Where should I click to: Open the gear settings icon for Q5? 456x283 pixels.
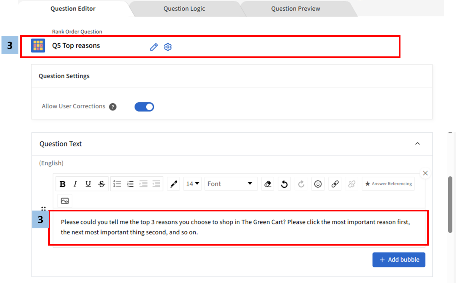168,47
